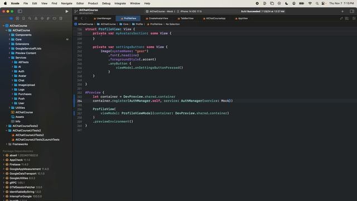Open the Breakpoint navigator

pos(55,18)
